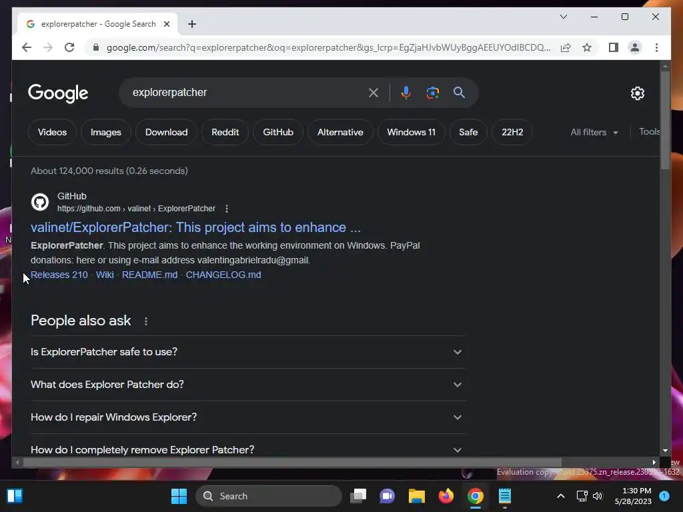683x512 pixels.
Task: Open File Explorer from taskbar
Action: coord(416,496)
